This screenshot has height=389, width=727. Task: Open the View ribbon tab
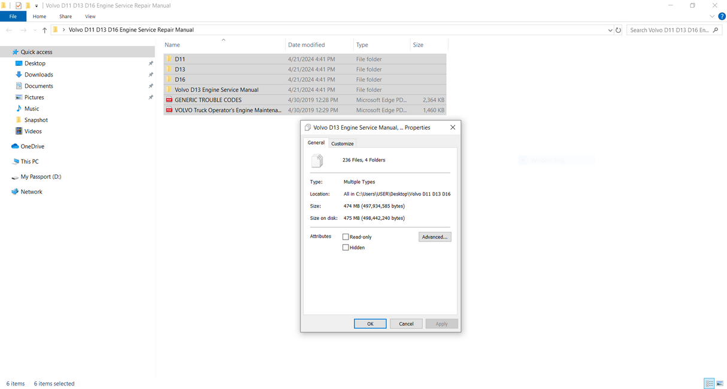[x=90, y=17]
